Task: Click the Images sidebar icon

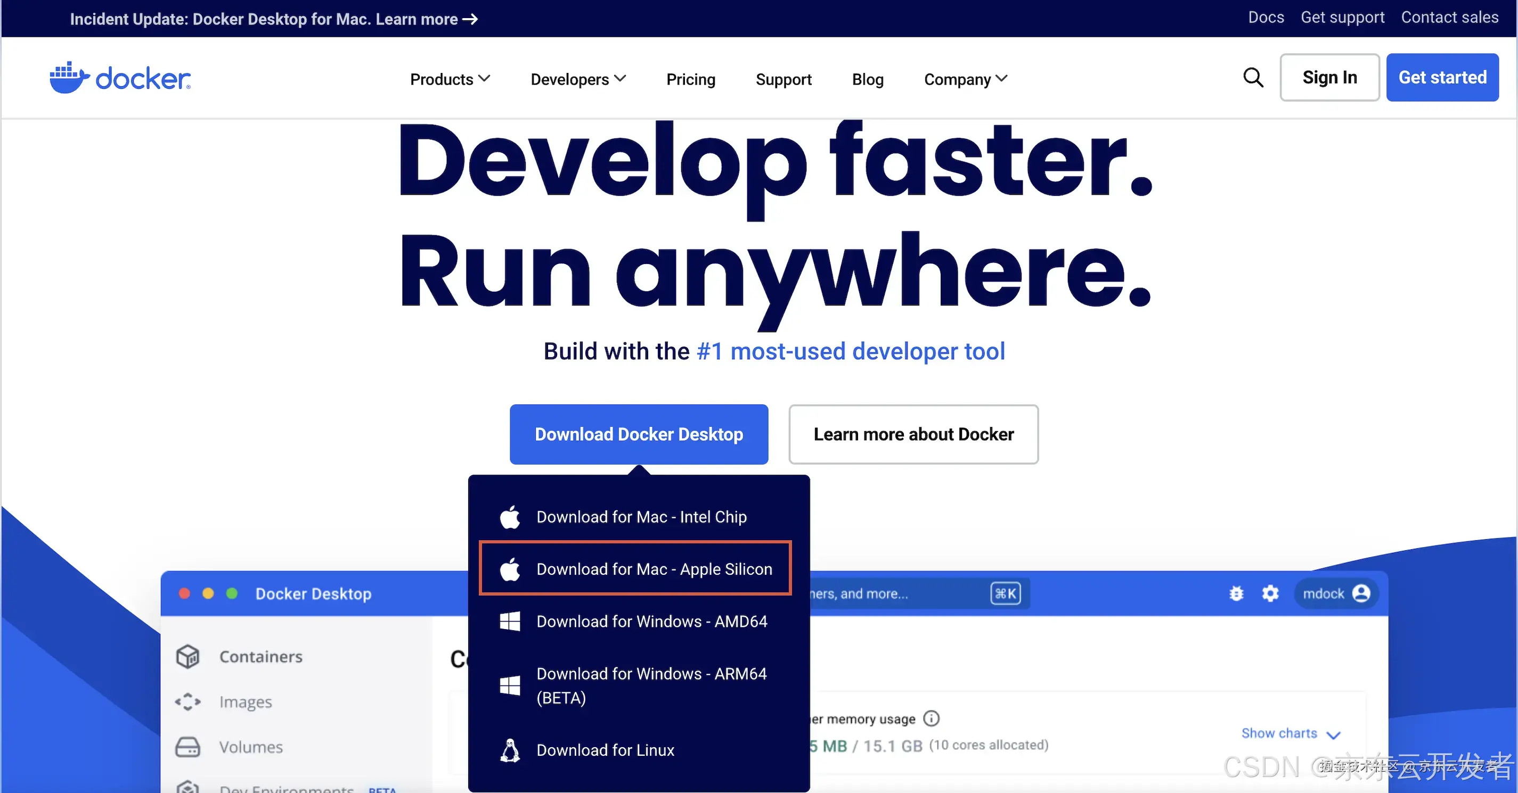Action: point(188,702)
